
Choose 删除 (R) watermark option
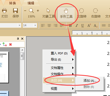(90, 87)
